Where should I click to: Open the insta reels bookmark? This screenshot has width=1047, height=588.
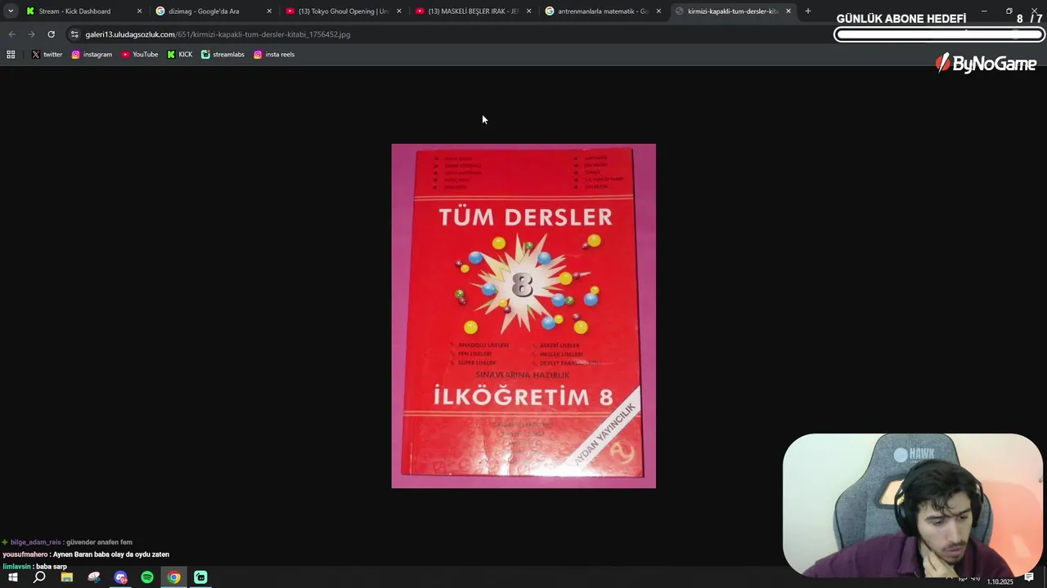click(x=274, y=55)
